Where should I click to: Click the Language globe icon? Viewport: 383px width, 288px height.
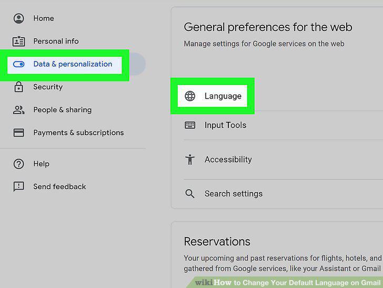click(190, 96)
